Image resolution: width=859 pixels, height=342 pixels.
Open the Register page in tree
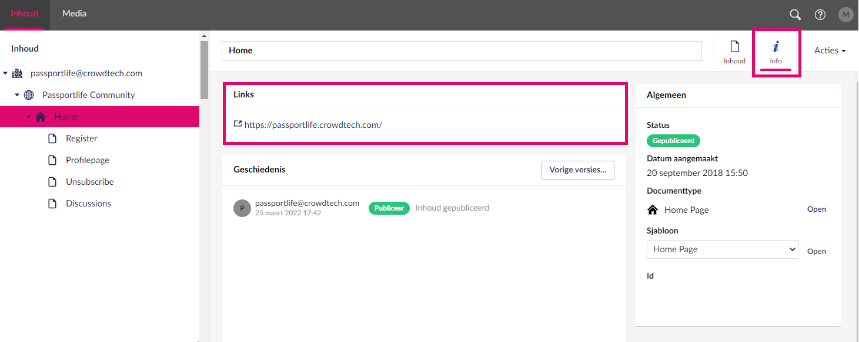(82, 138)
